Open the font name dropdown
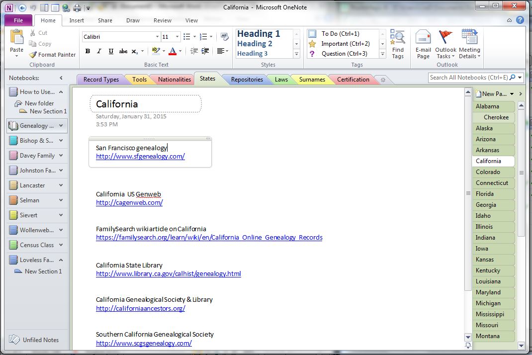The width and height of the screenshot is (532, 355). coord(157,37)
